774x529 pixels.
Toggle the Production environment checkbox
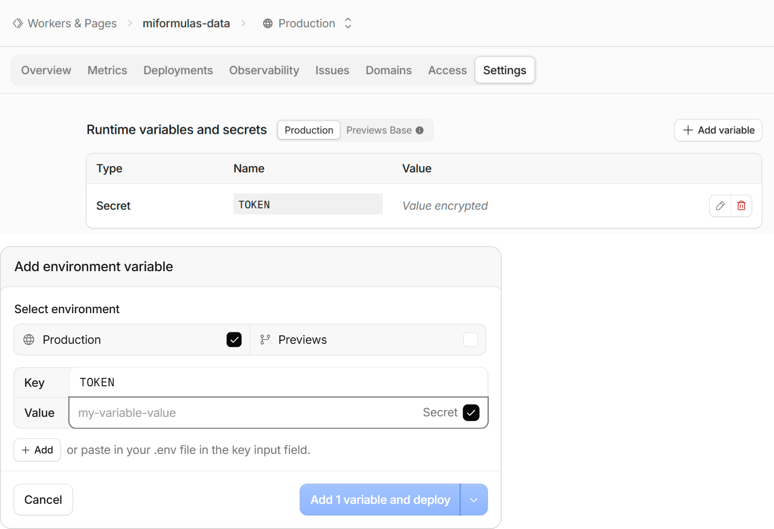[234, 340]
